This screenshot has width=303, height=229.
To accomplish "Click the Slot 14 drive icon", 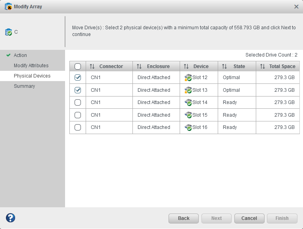I will 188,103.
